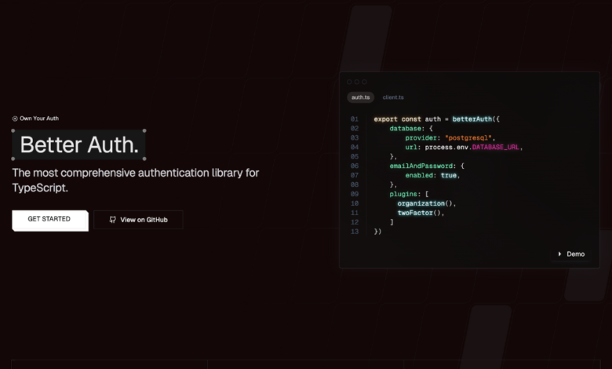
Task: Switch to the auth.ts tab
Action: pos(360,97)
